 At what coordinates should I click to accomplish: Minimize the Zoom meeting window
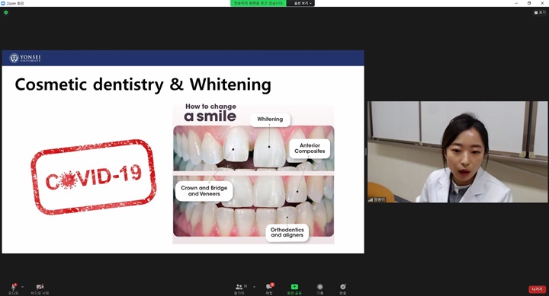click(x=516, y=3)
